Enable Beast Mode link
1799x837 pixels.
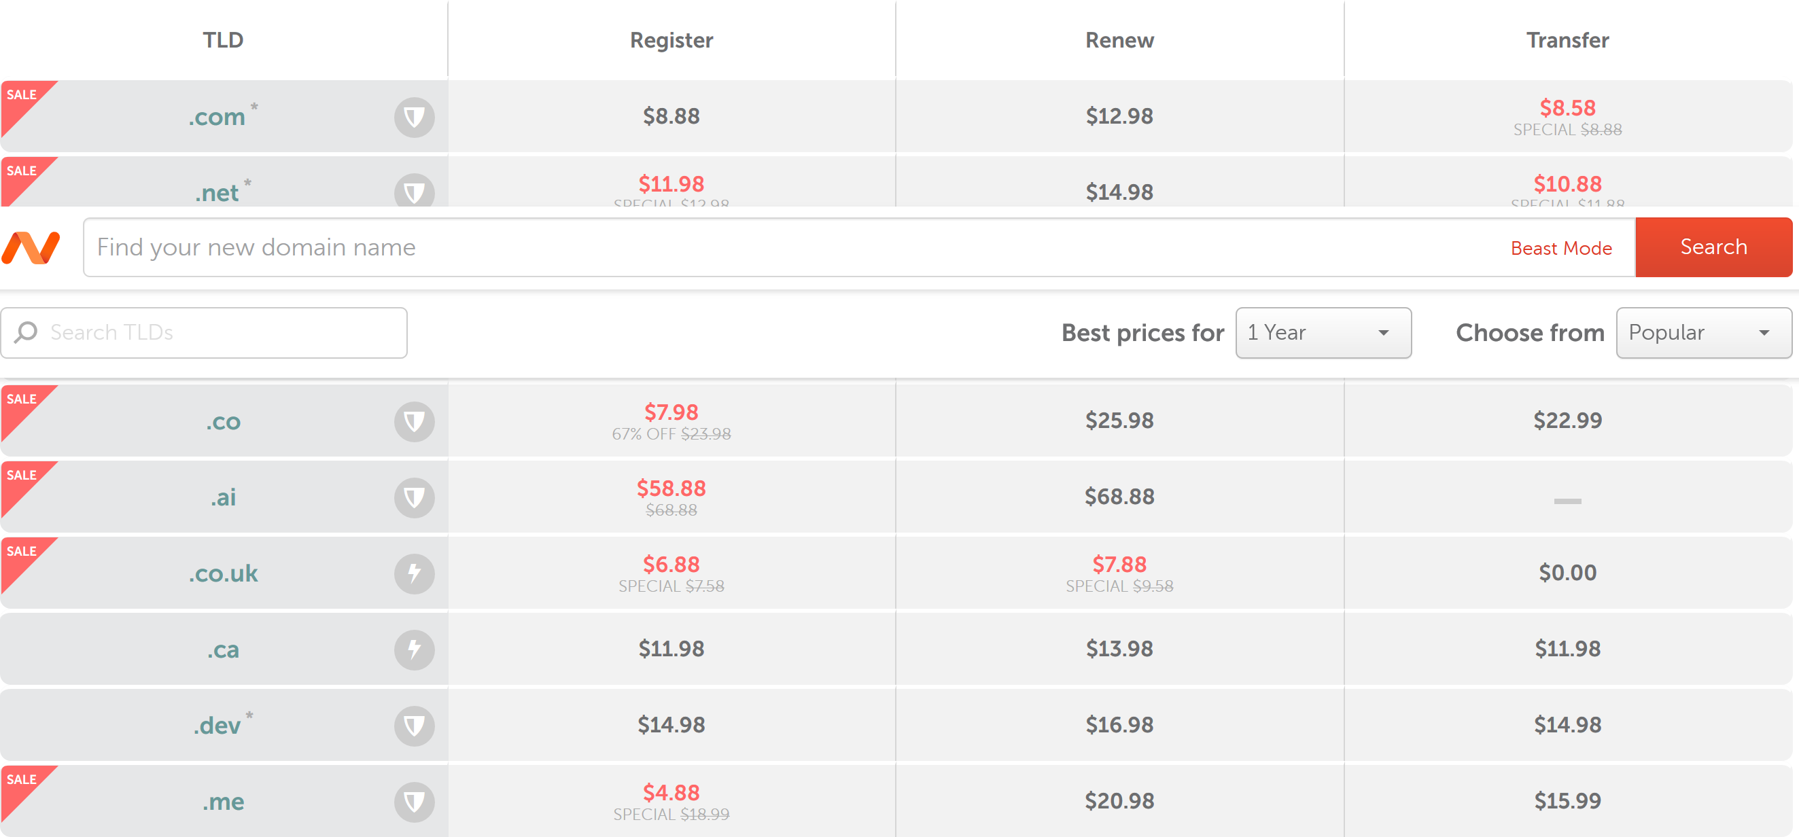click(1561, 248)
